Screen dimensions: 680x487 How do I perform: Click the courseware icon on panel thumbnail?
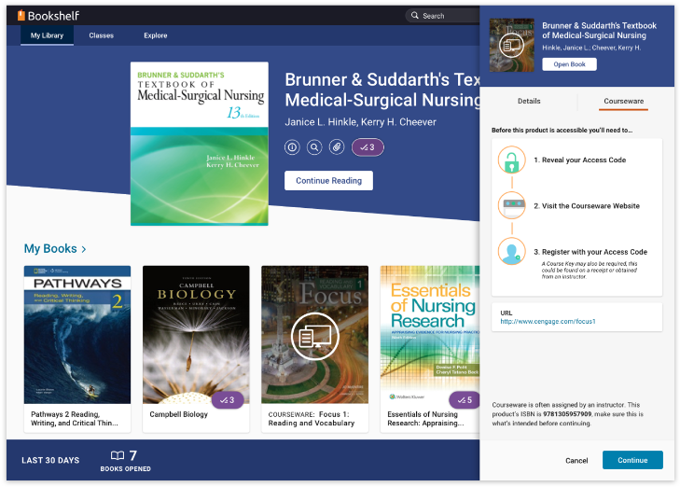(x=512, y=45)
